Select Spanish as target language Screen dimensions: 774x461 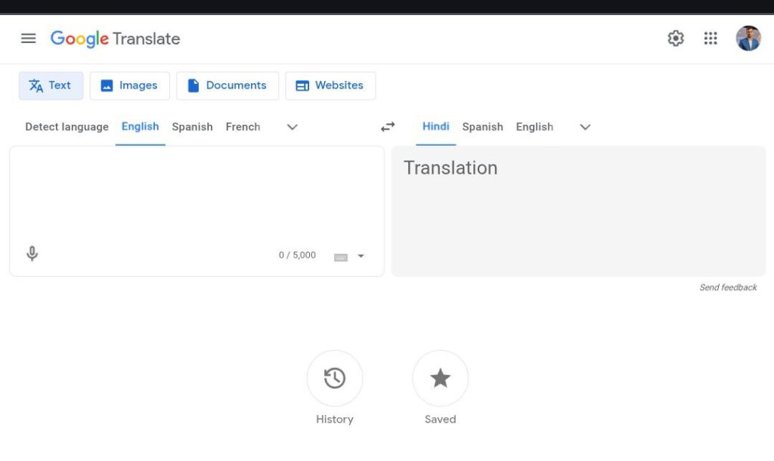pyautogui.click(x=482, y=127)
